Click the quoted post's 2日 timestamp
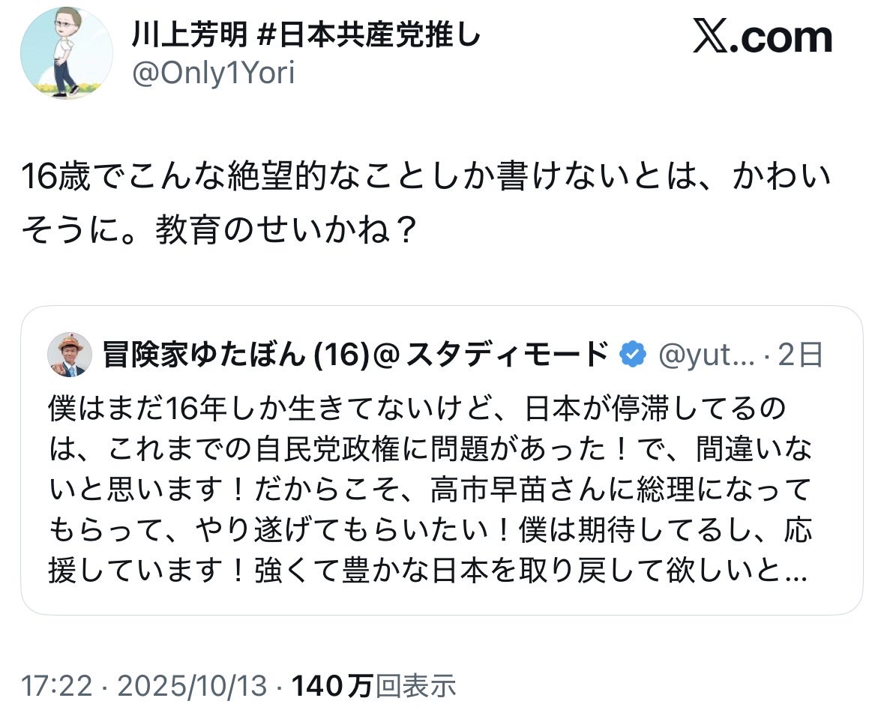This screenshot has width=884, height=716. (x=799, y=355)
